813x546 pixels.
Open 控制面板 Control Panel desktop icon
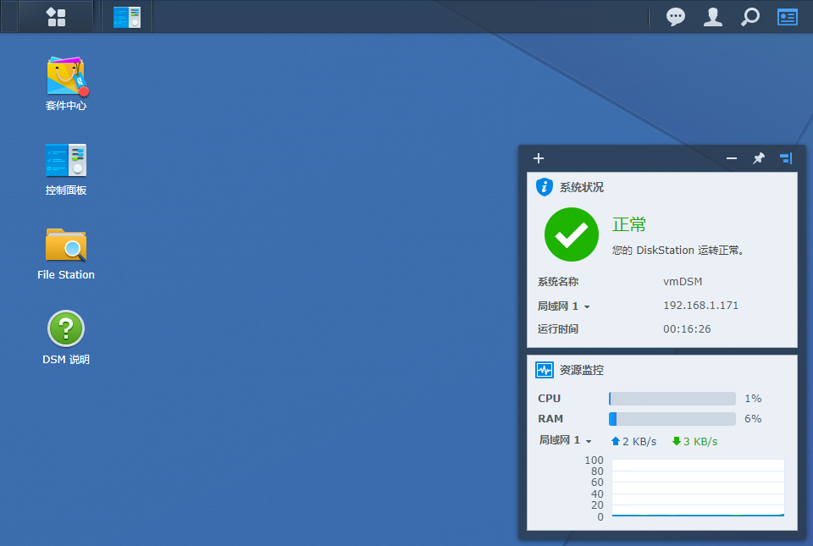pos(66,169)
